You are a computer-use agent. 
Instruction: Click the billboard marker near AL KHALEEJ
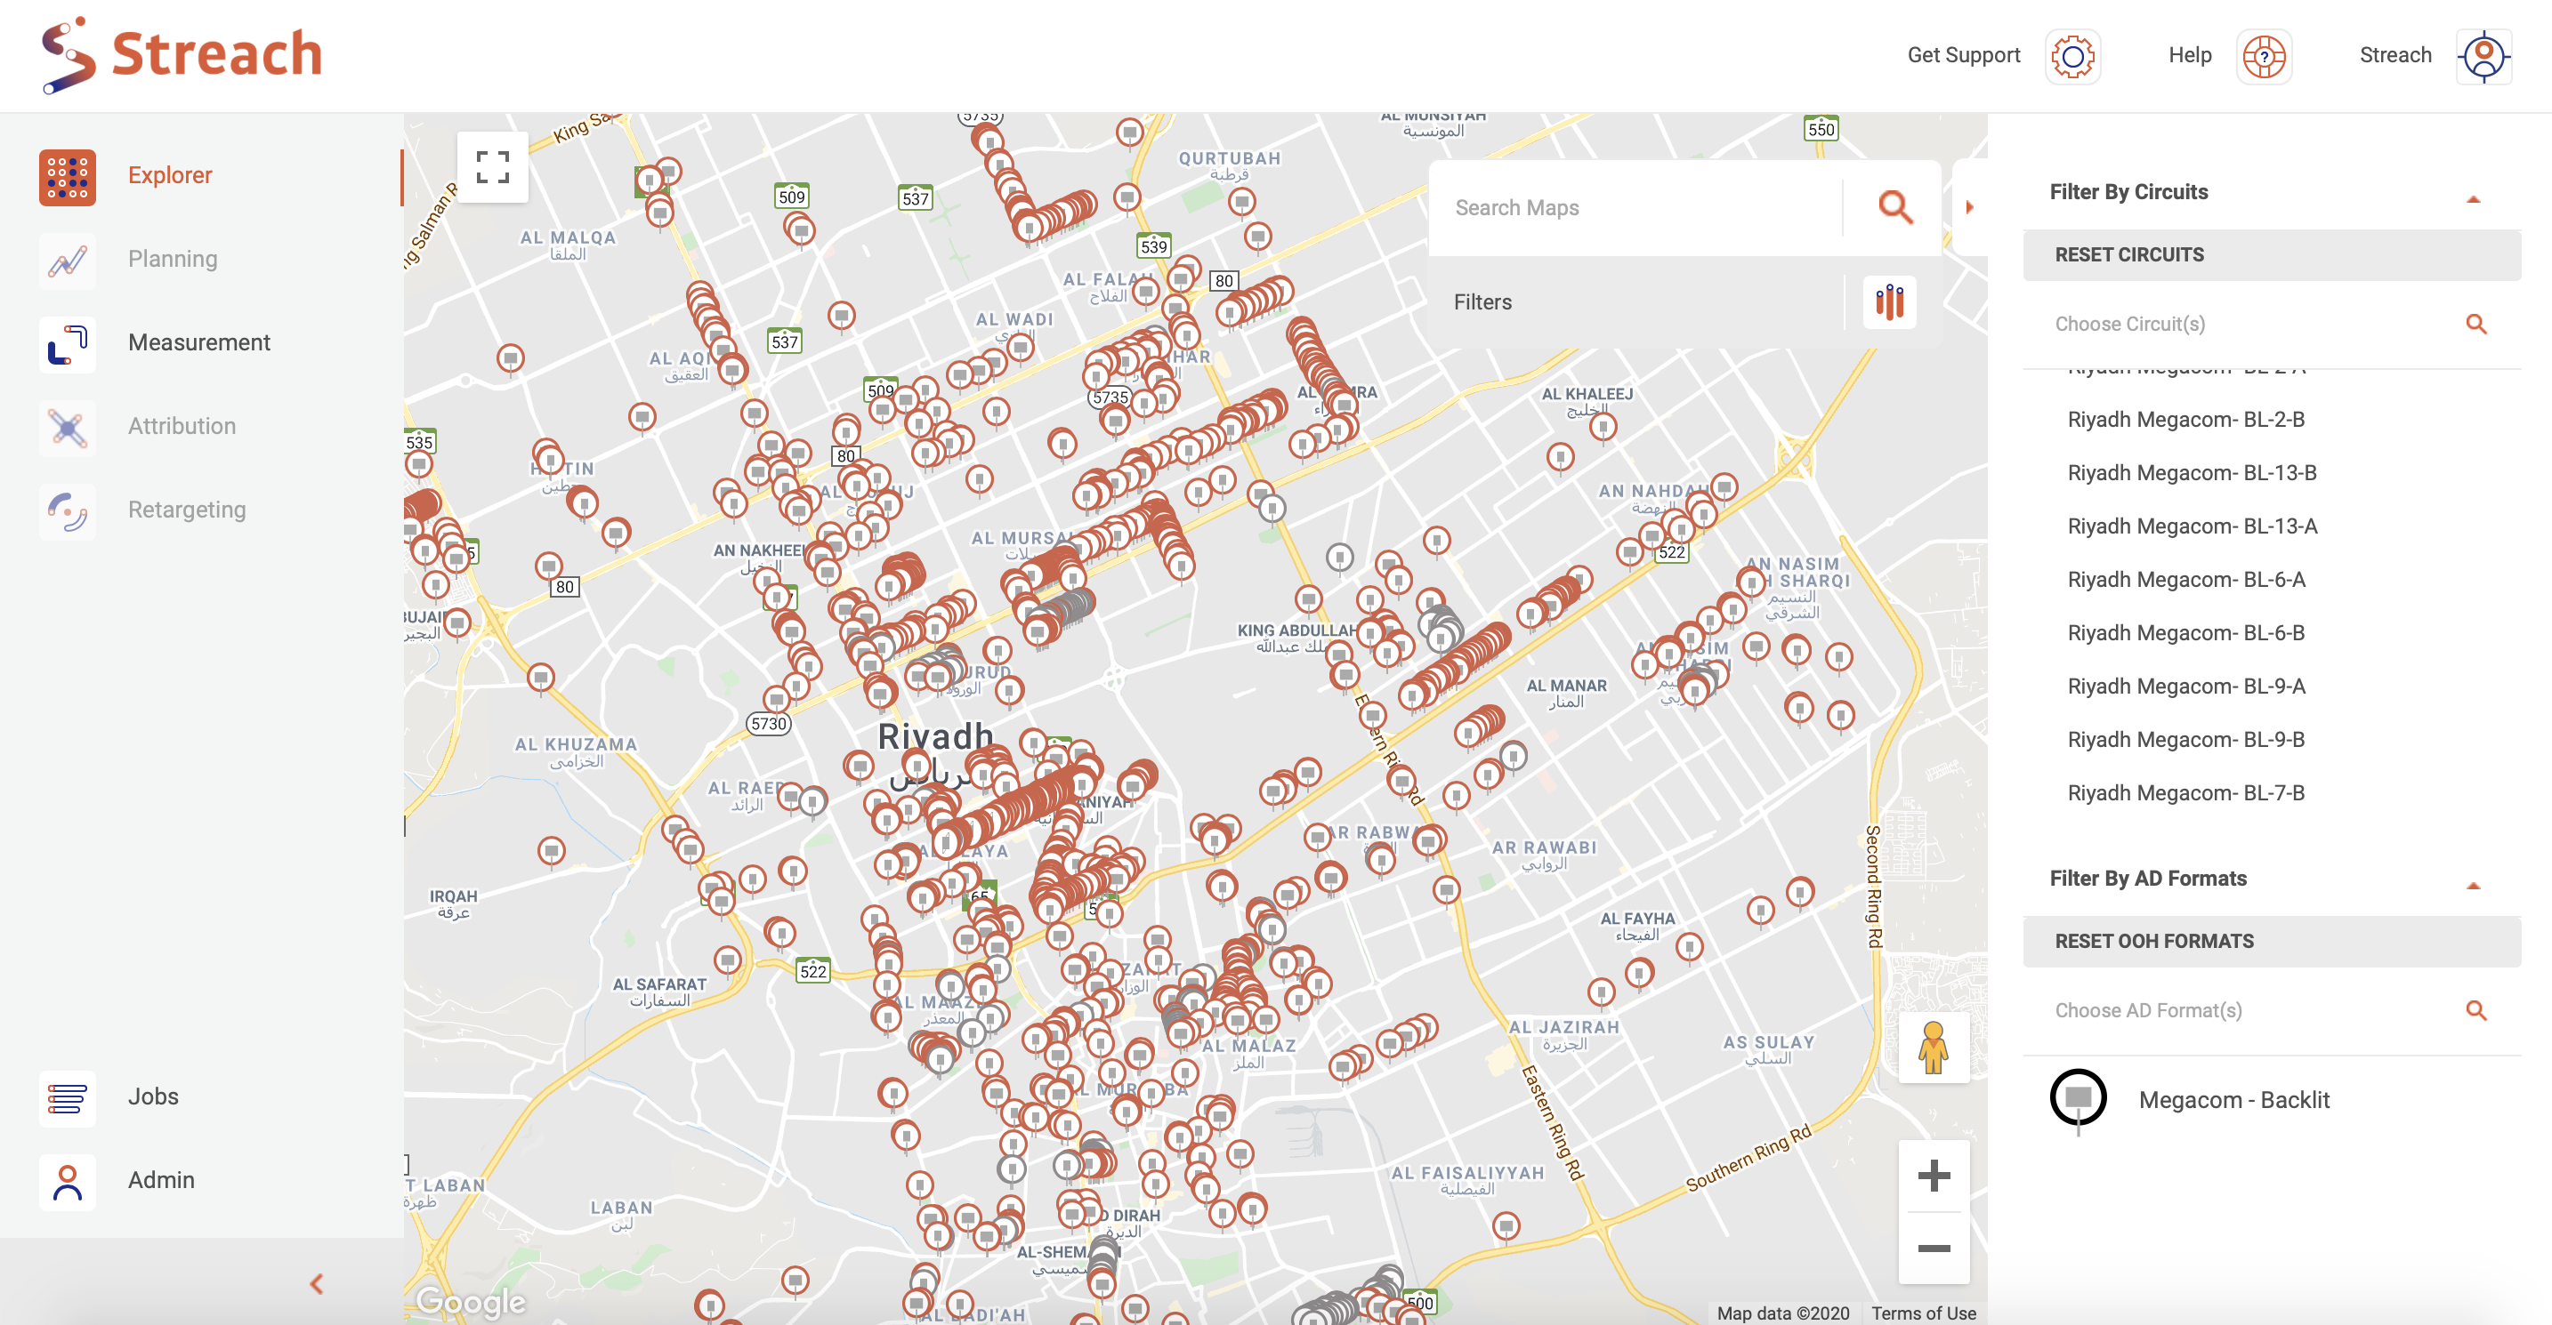pyautogui.click(x=1602, y=427)
